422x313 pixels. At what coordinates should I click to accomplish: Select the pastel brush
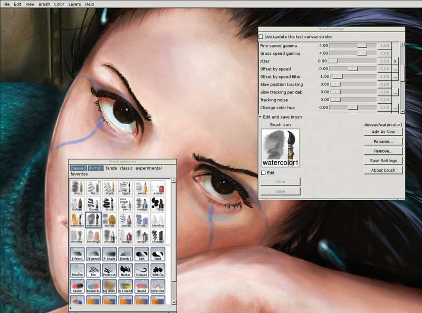coord(126,220)
